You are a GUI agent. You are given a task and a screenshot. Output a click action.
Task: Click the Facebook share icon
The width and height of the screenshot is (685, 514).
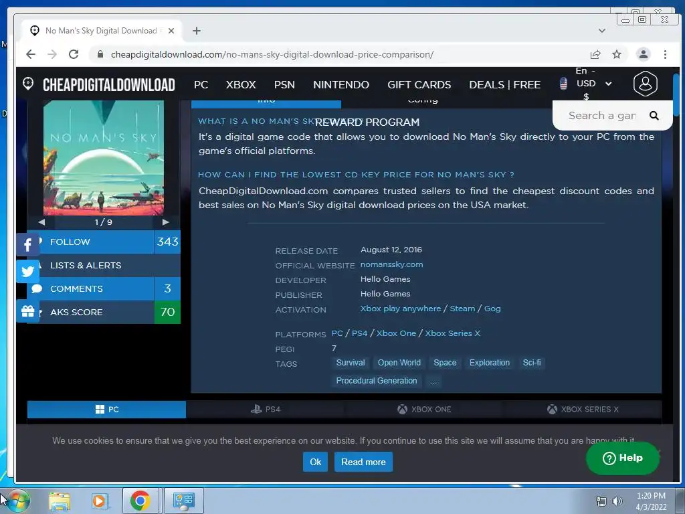[x=27, y=245]
